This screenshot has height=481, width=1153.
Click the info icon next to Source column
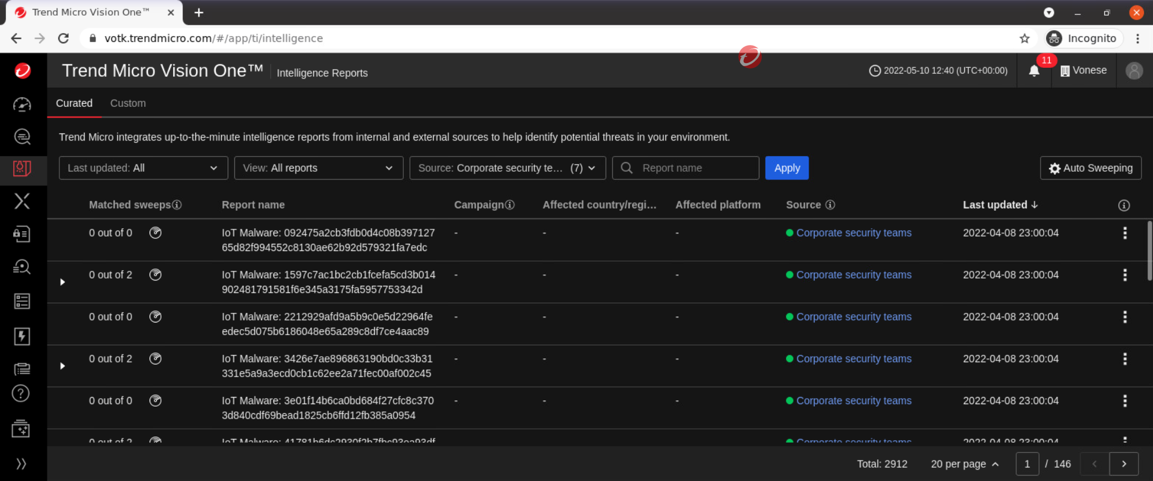coord(830,205)
